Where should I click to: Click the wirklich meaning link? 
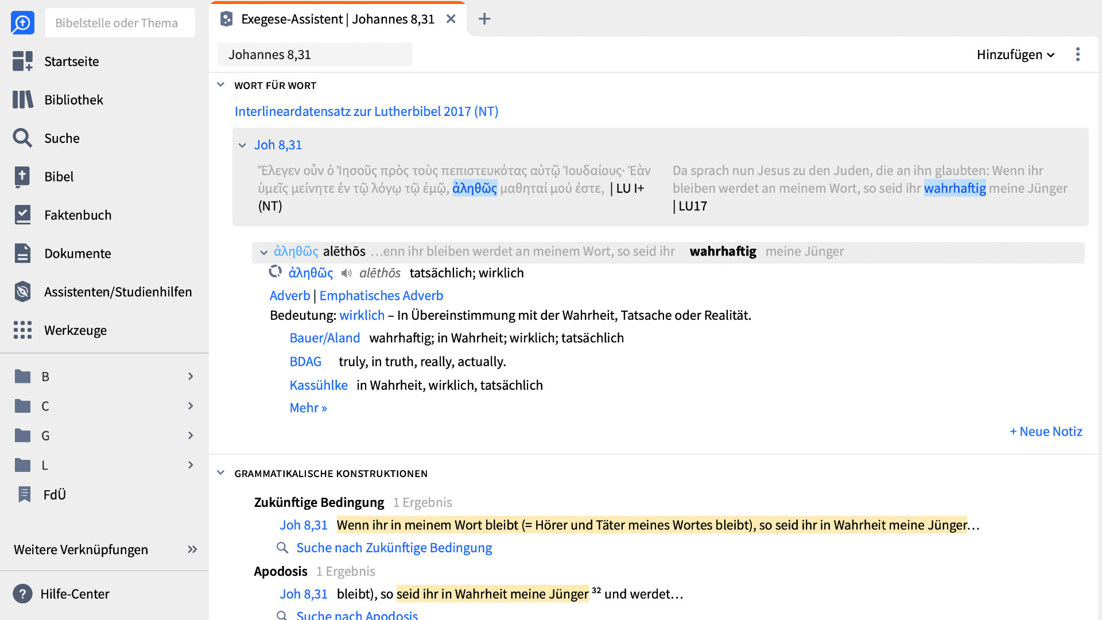click(362, 315)
